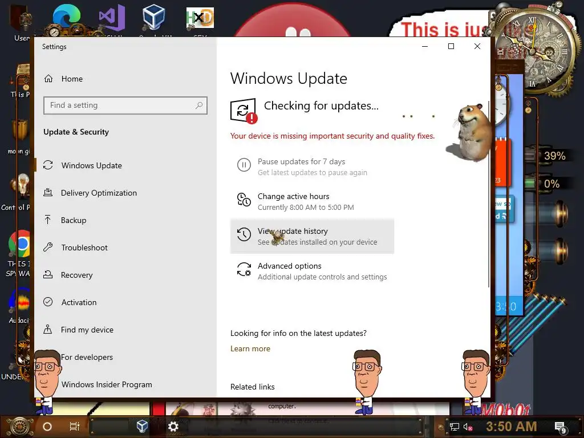
Task: Maximize the Settings window
Action: point(451,47)
